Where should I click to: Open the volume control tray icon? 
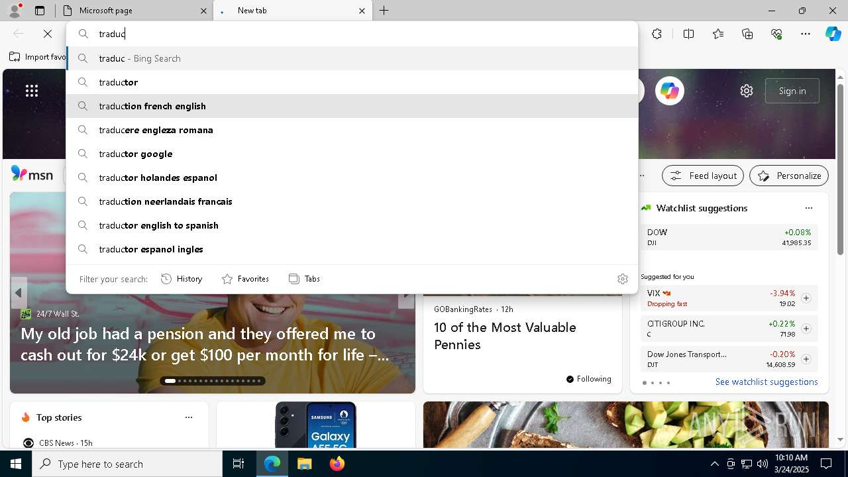[x=762, y=464]
